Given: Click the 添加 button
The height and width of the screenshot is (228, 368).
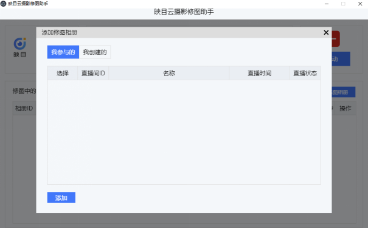Looking at the screenshot, I should point(61,198).
